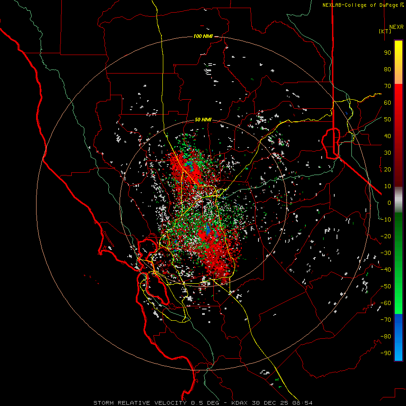Click the positive 30 legend value
The width and height of the screenshot is (406, 406).
coord(388,153)
